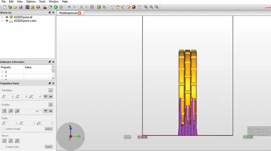Screen dimensions: 271x151
Task: Select the measure ruler tool icon
Action: [x=104, y=7]
